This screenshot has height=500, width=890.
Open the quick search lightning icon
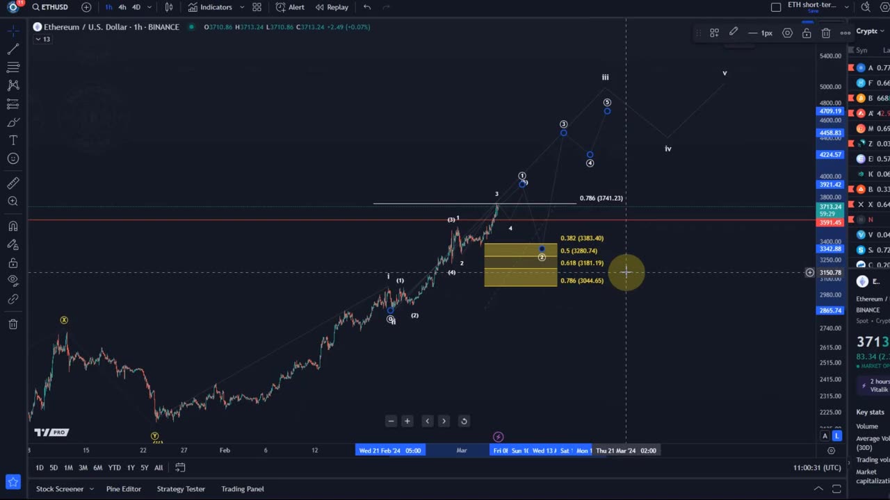click(866, 7)
